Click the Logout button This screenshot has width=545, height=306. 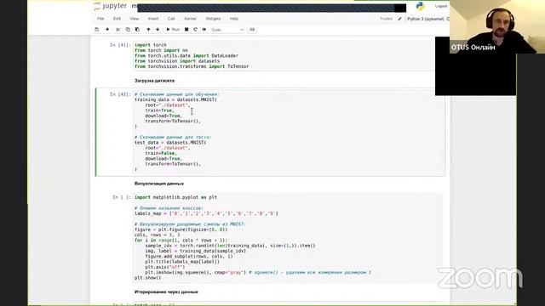(x=441, y=6)
